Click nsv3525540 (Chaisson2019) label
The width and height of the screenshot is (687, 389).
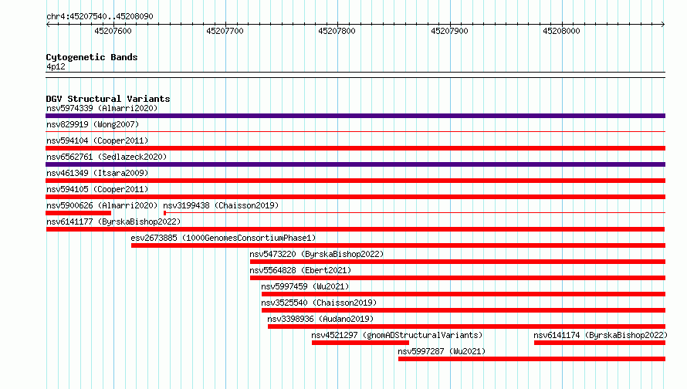pyautogui.click(x=319, y=303)
